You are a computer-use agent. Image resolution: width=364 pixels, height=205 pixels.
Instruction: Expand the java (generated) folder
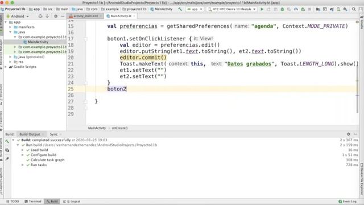pyautogui.click(x=10, y=57)
